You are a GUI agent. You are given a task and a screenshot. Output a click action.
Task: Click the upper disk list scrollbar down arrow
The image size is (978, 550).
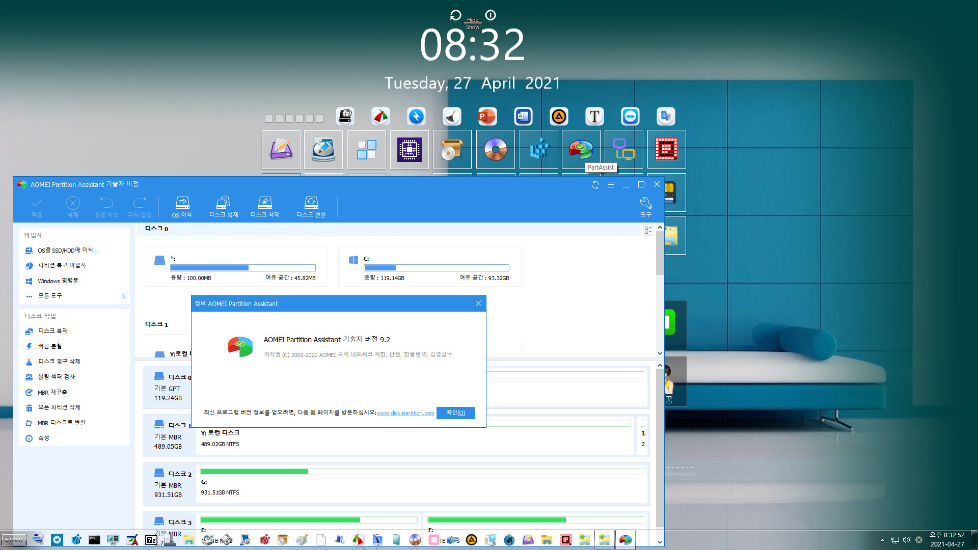point(660,353)
